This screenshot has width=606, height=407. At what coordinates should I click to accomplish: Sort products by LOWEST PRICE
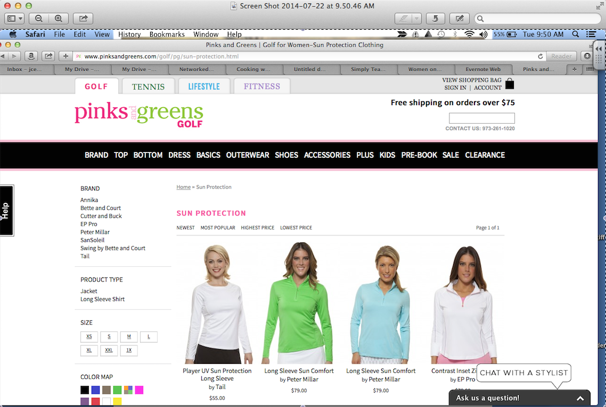[296, 227]
